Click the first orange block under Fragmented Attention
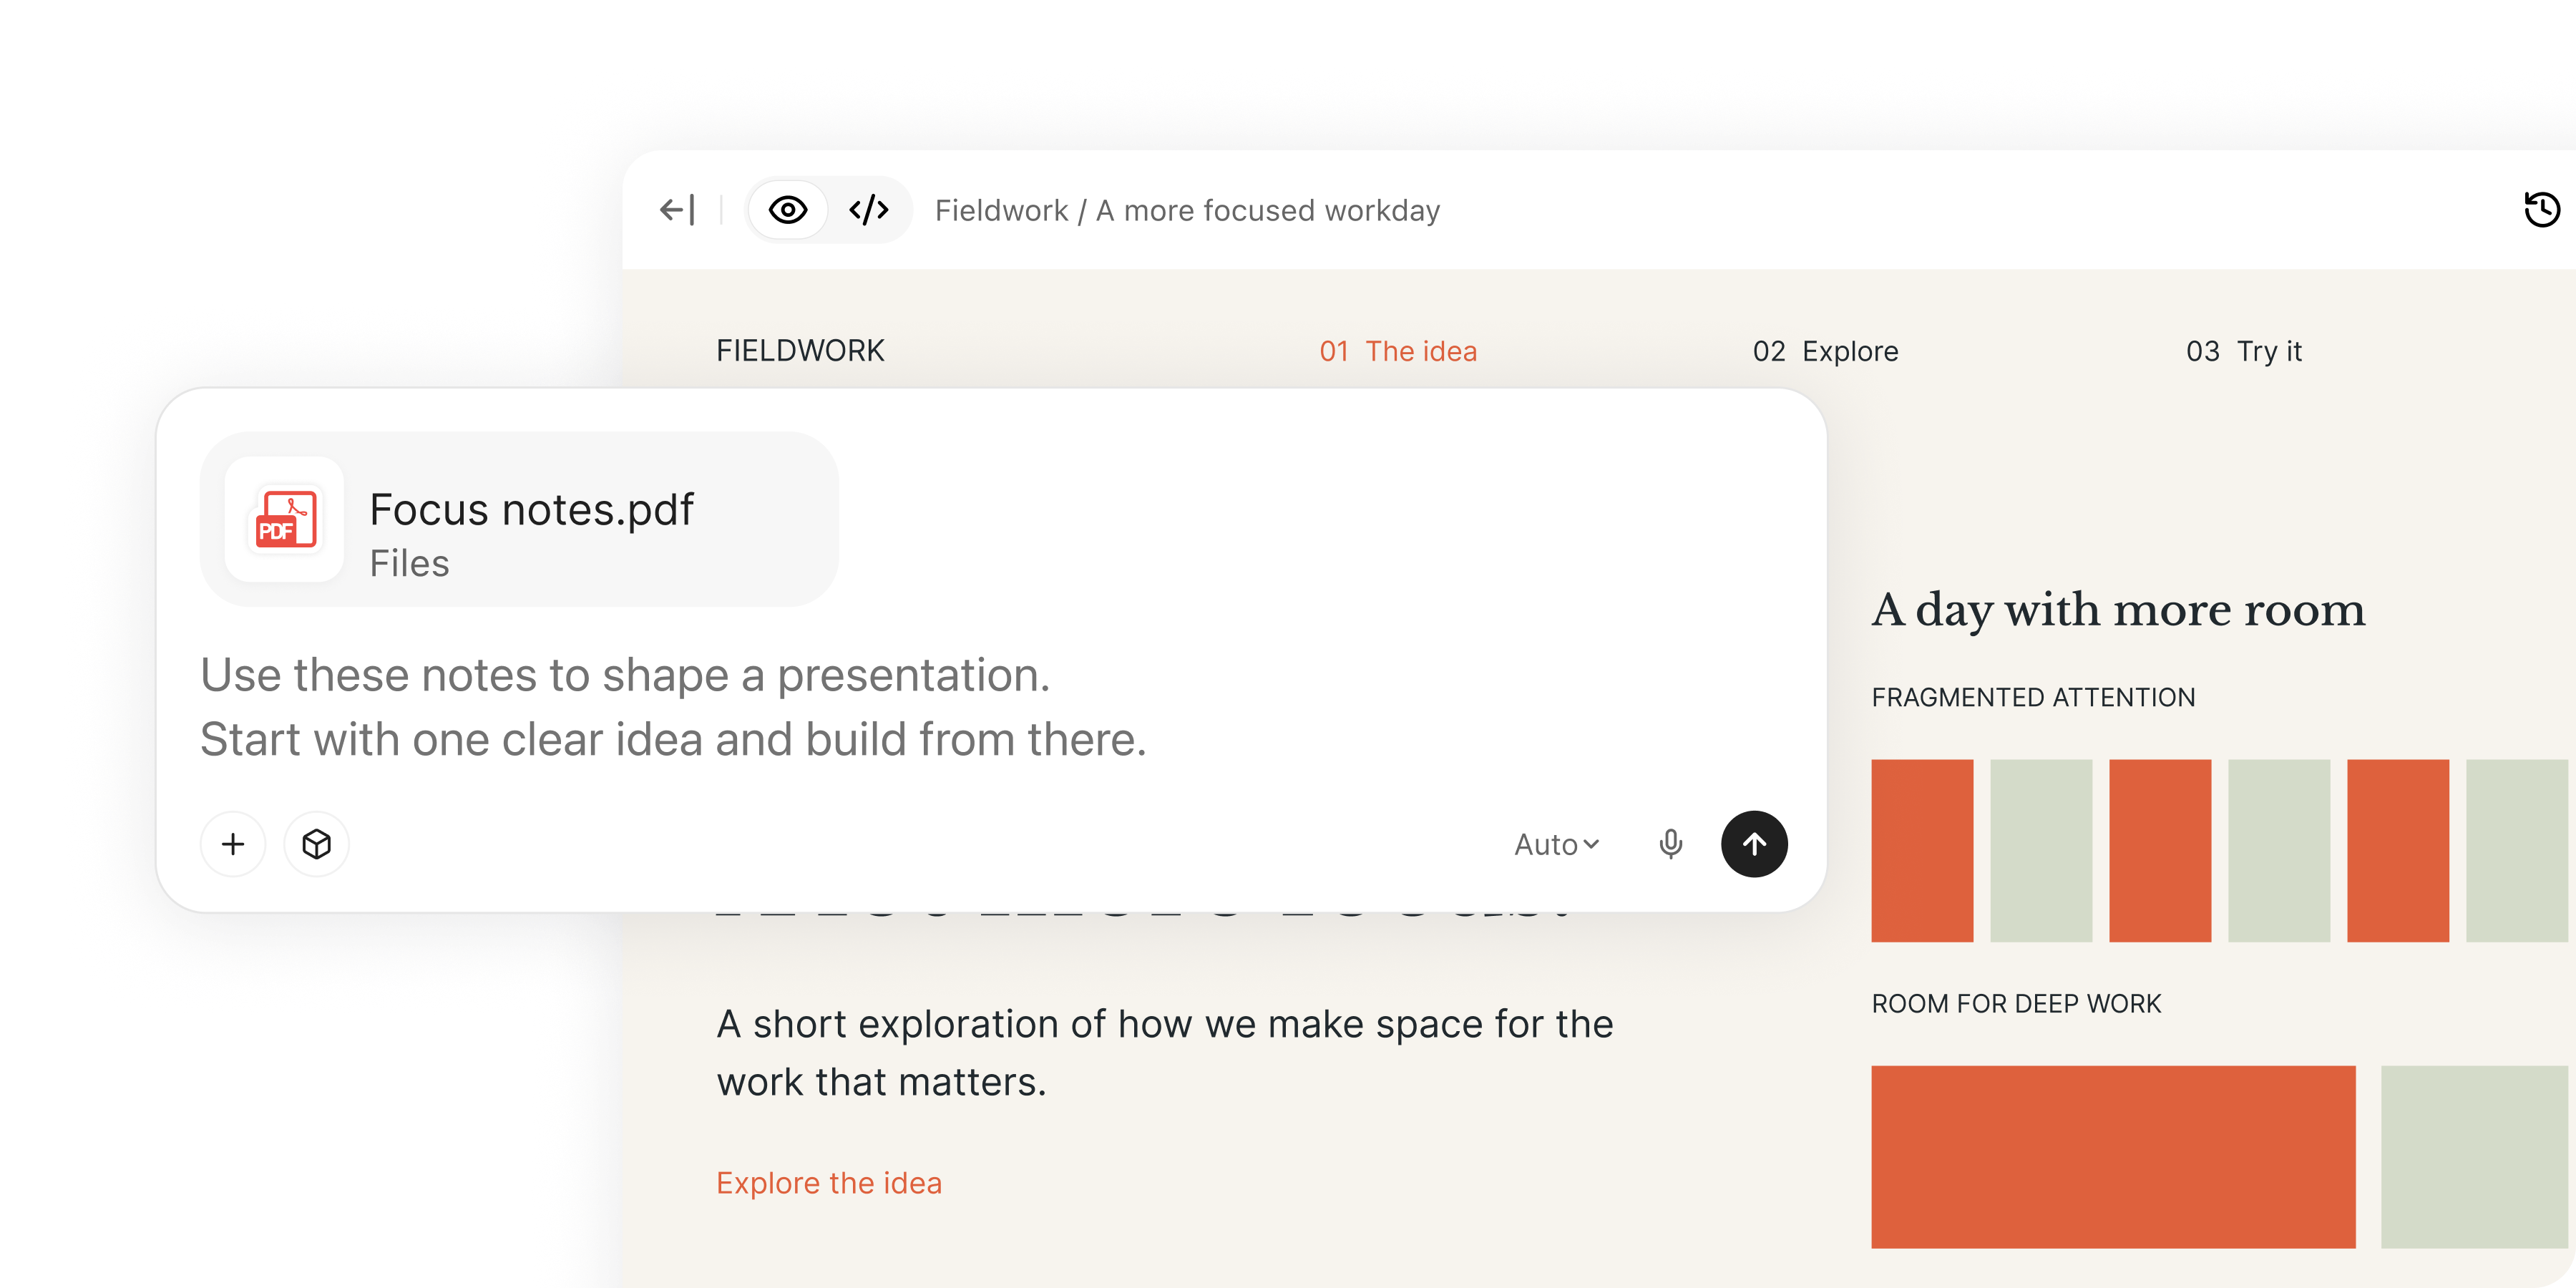 tap(1922, 851)
